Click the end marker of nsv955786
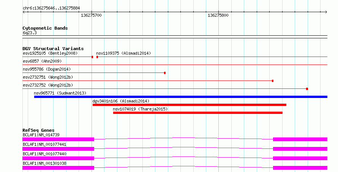Image resolution: width=338 pixels, height=172 pixels. tap(165, 73)
